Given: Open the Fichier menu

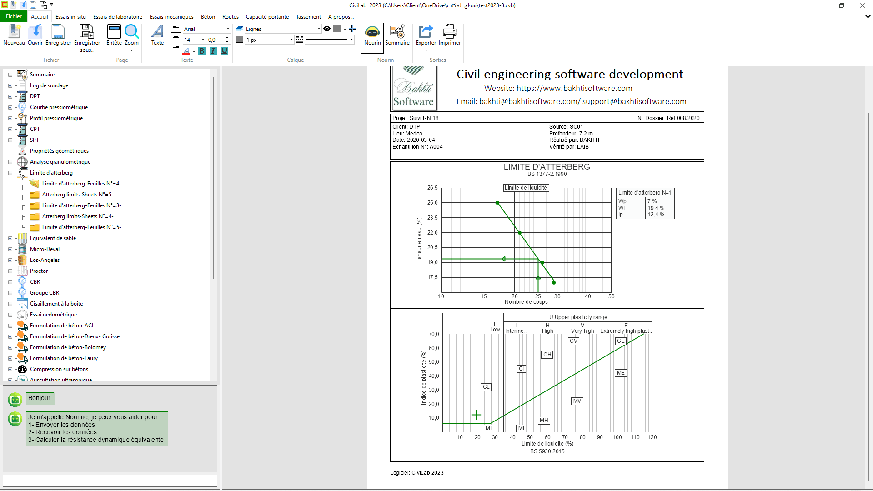Looking at the screenshot, I should tap(14, 16).
